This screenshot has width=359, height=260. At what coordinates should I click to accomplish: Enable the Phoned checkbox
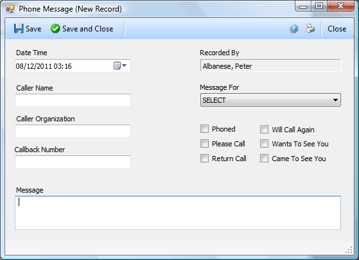click(204, 129)
